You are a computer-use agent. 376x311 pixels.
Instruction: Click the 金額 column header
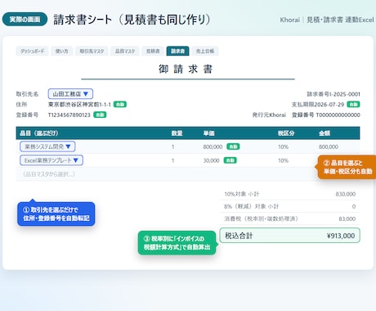tap(325, 133)
